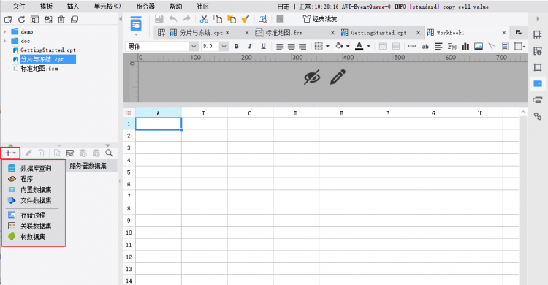The image size is (548, 285).
Task: Click the formula F(x) icon
Action: click(452, 46)
